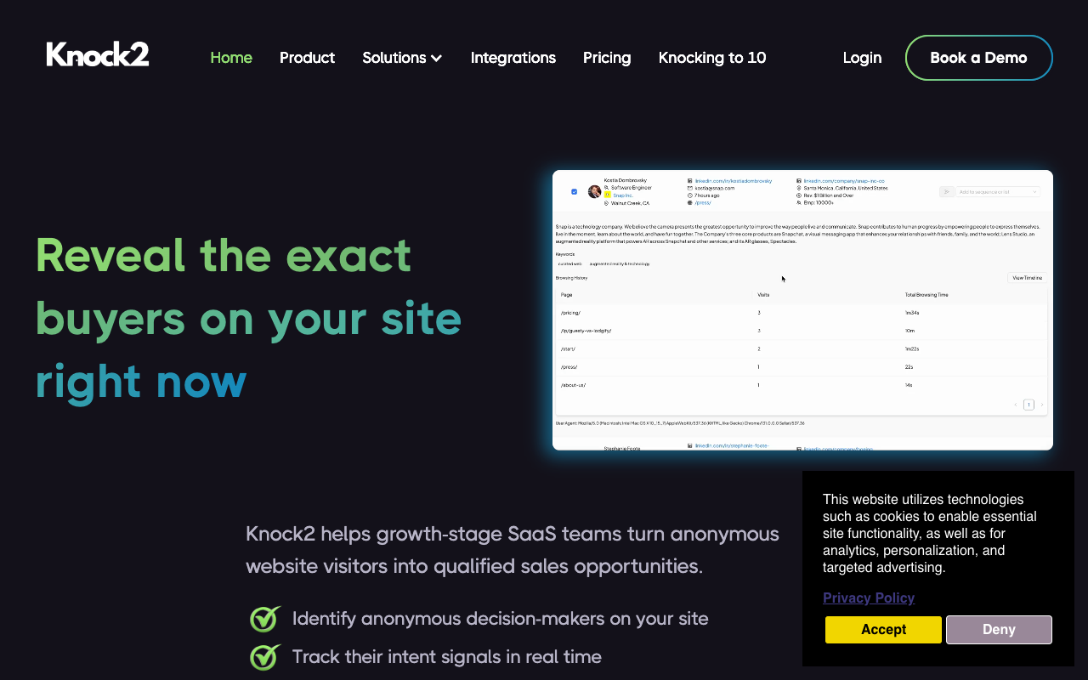Click the LinkedIn icon beside kostiadombrovsky profile link
This screenshot has width=1088, height=680.
click(689, 181)
